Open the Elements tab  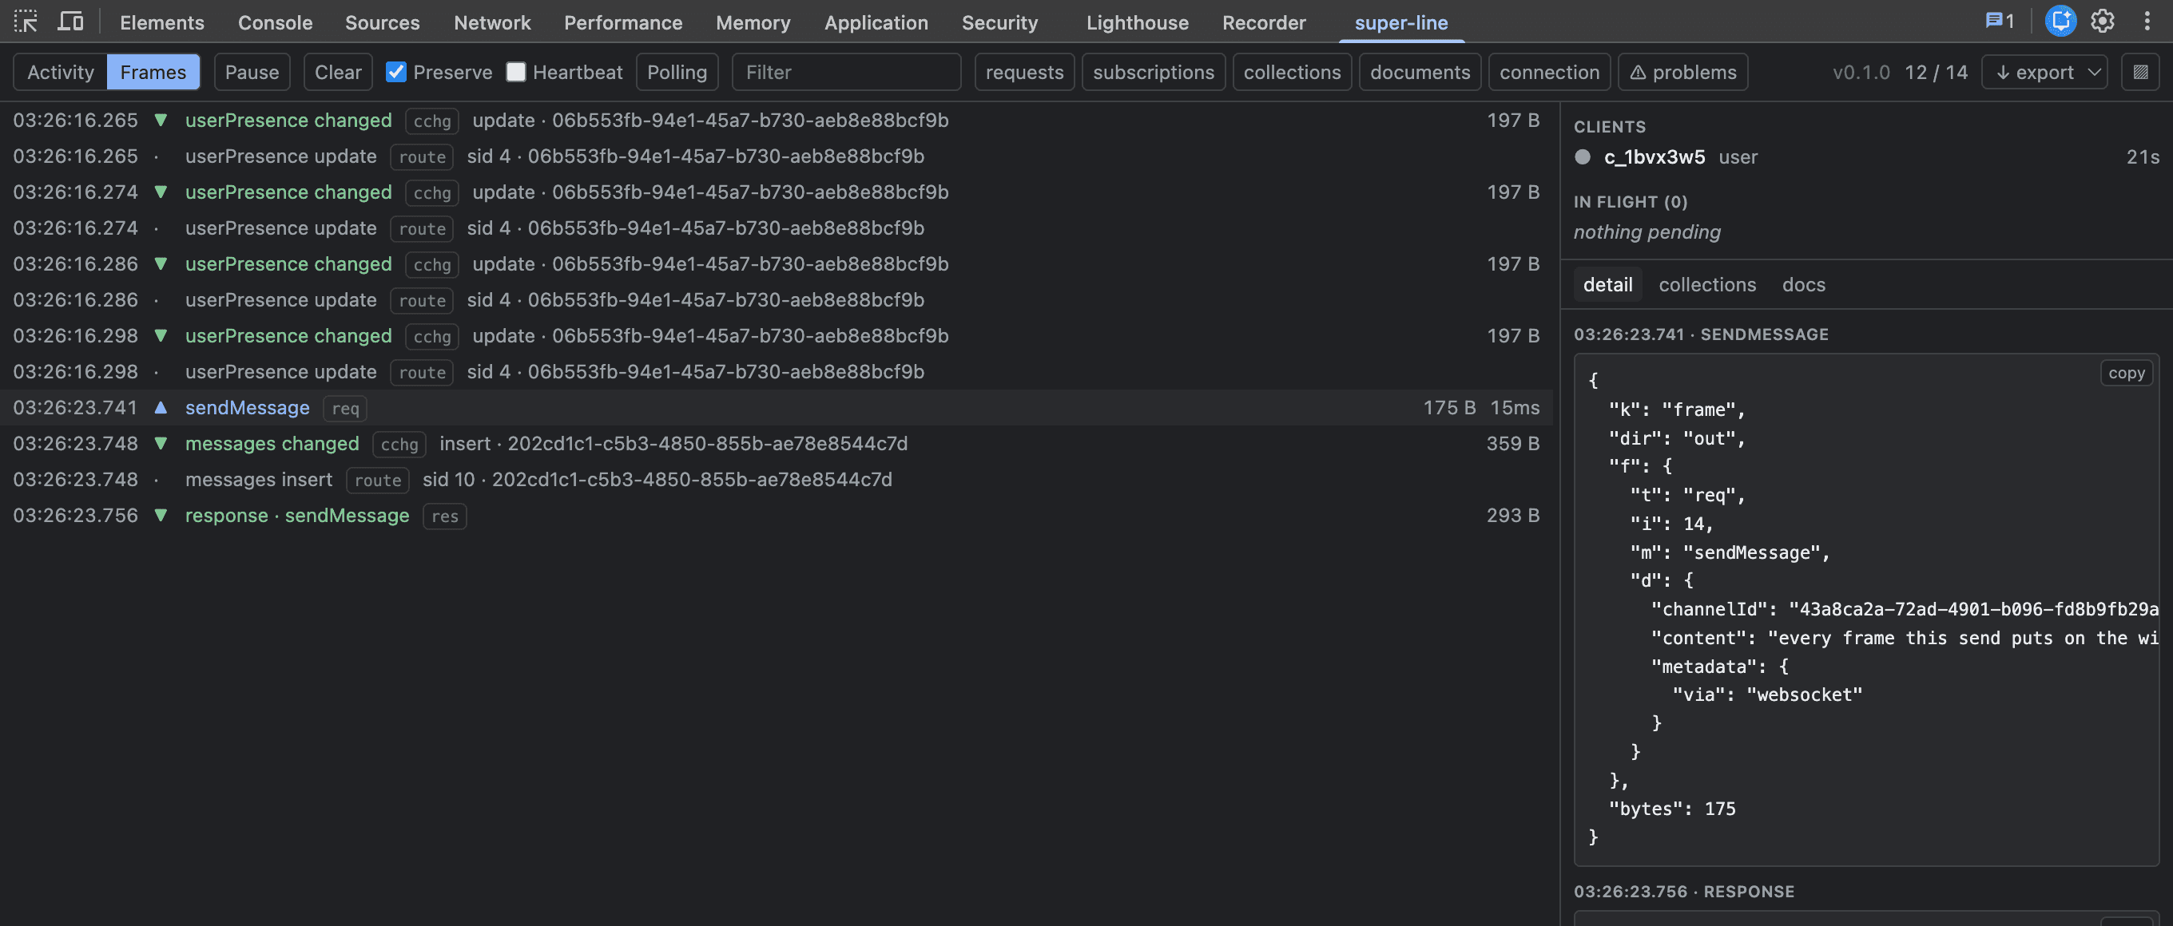click(x=162, y=22)
